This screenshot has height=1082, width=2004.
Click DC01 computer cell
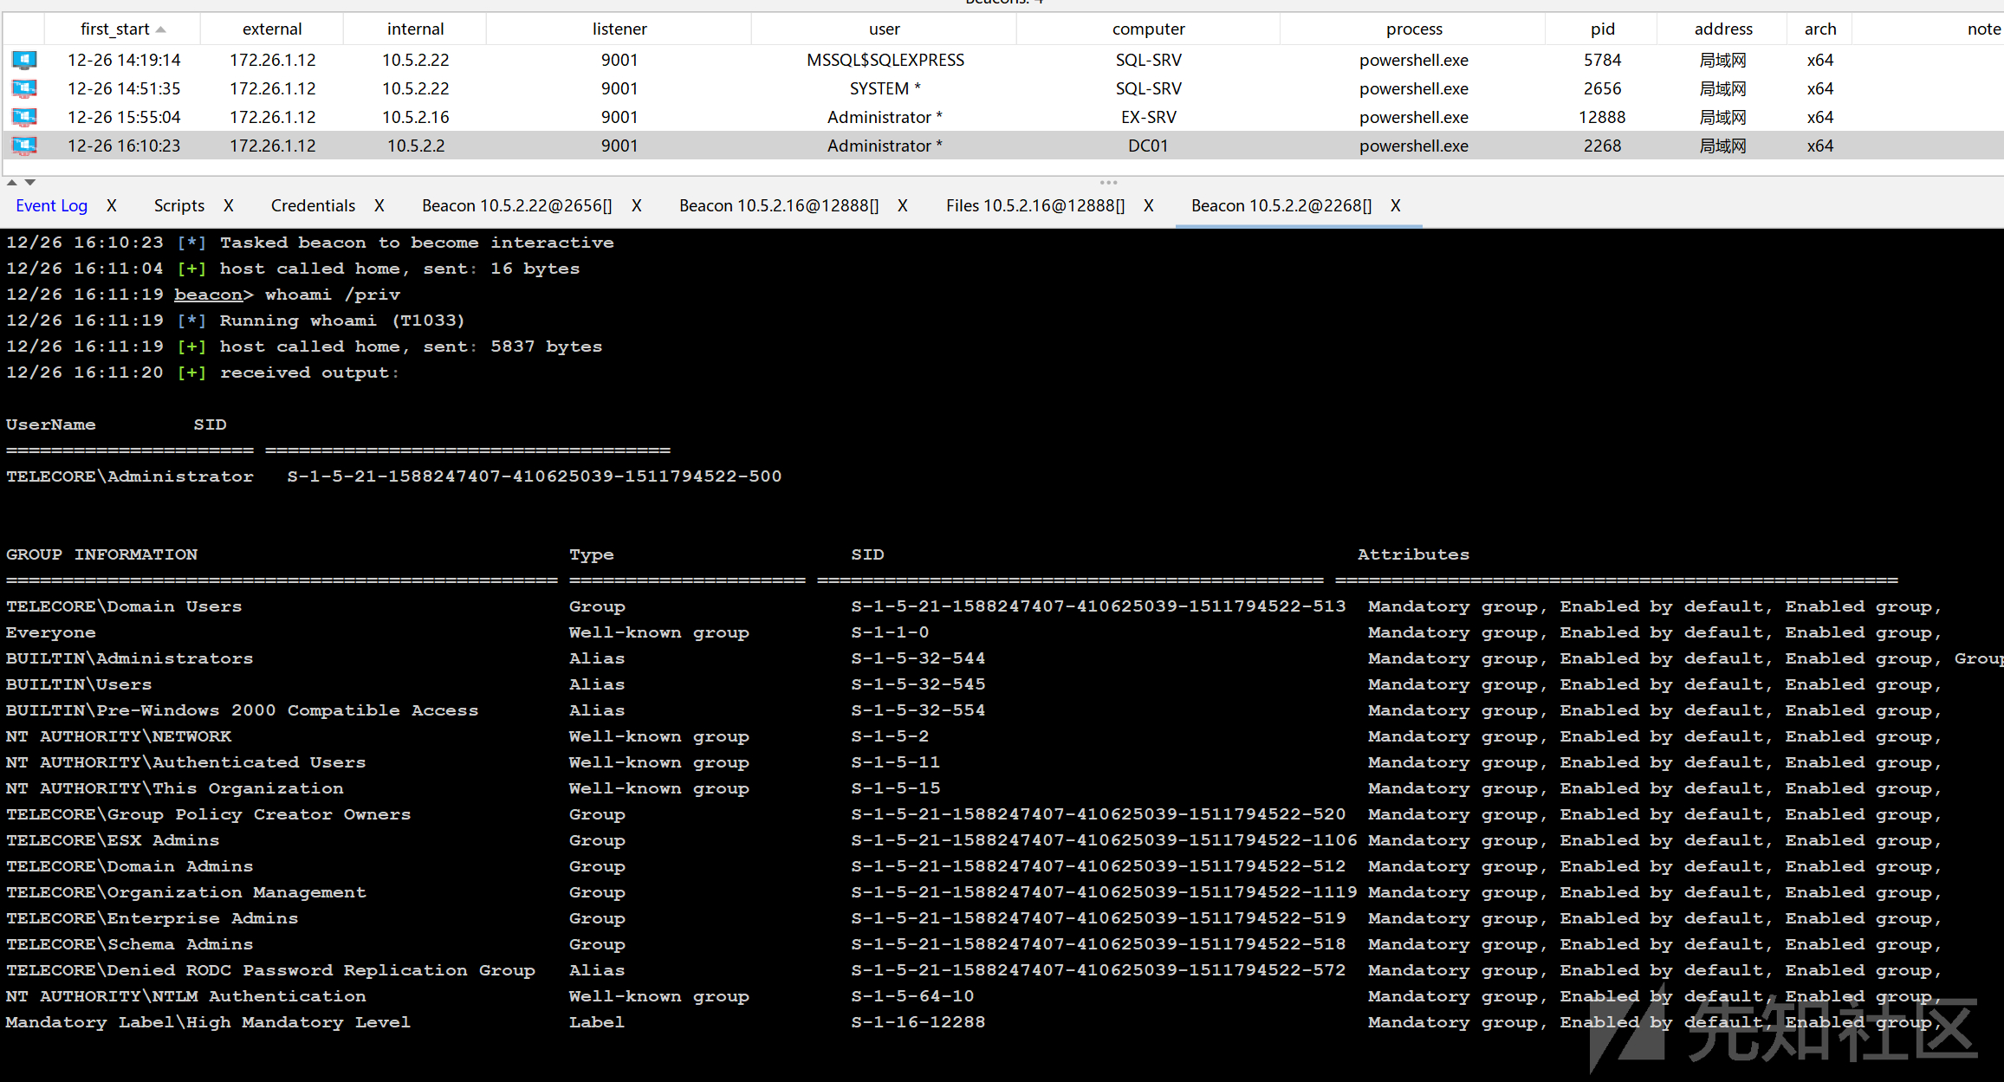(x=1148, y=146)
